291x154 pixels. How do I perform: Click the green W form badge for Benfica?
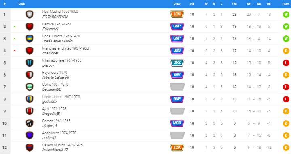pyautogui.click(x=286, y=27)
